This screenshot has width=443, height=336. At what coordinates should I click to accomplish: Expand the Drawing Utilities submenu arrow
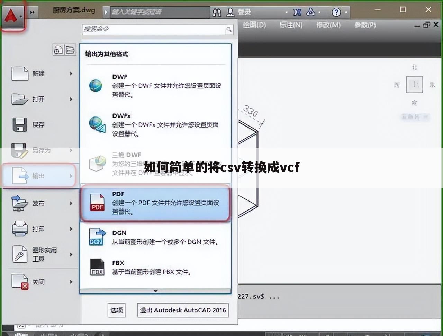pyautogui.click(x=71, y=254)
